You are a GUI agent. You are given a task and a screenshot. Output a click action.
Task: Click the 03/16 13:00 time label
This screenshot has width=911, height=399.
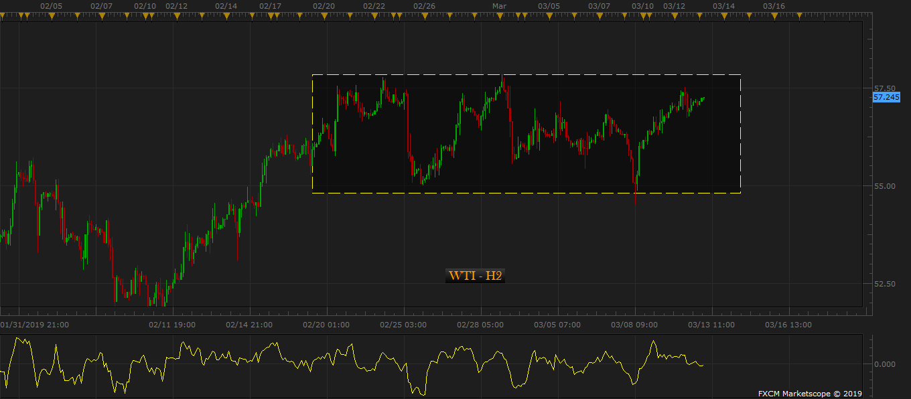tap(788, 325)
